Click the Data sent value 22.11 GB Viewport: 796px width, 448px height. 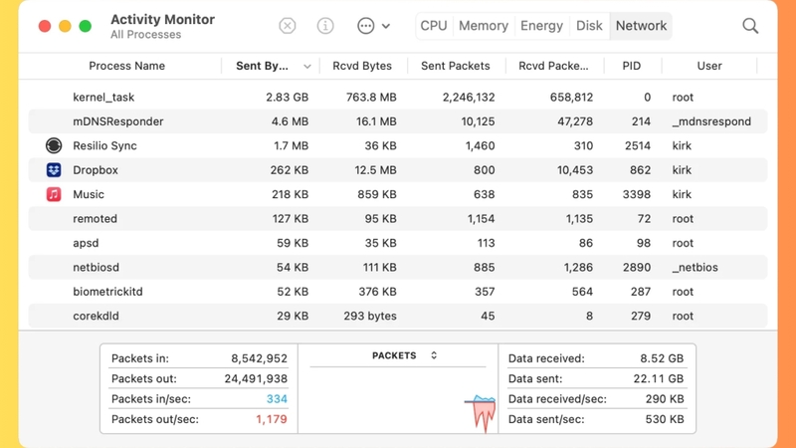pos(659,379)
